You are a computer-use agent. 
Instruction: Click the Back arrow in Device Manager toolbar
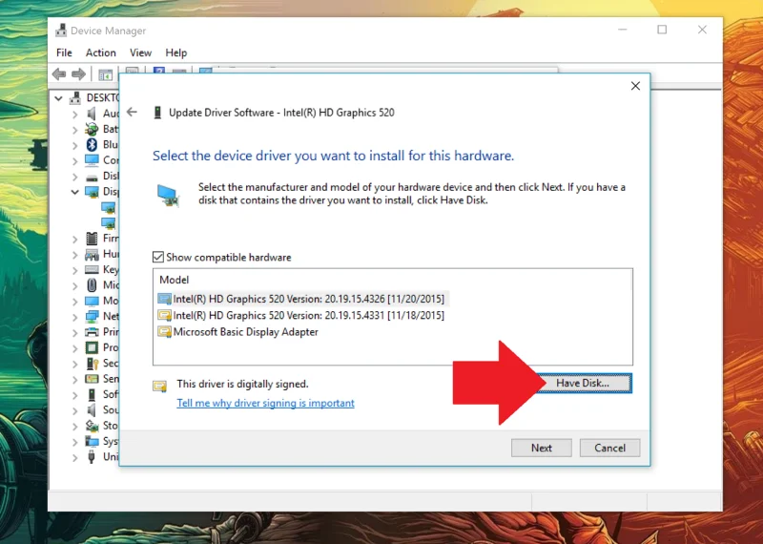59,74
